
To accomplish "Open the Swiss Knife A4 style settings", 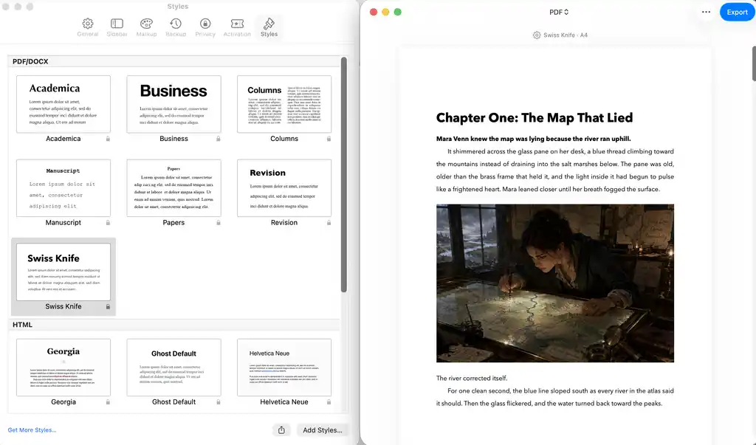I will tap(560, 35).
